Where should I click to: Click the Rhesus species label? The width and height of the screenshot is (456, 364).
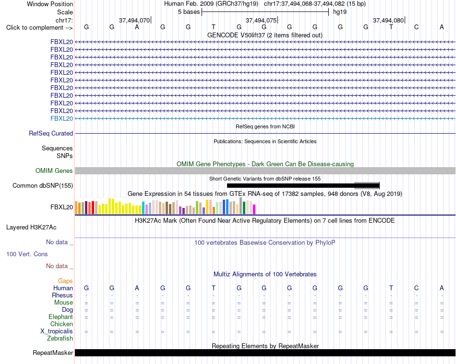point(62,295)
